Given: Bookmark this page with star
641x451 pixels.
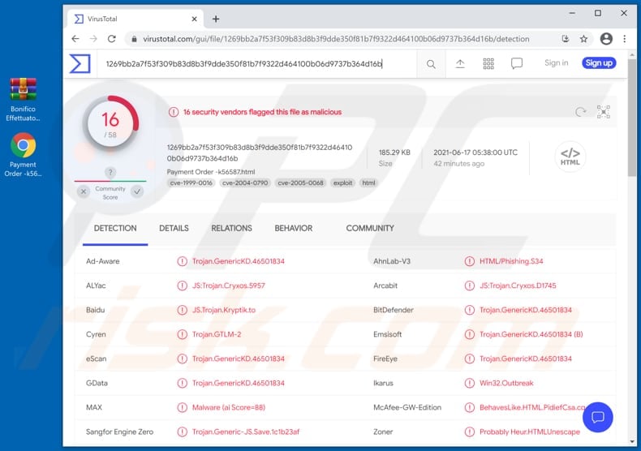Looking at the screenshot, I should [583, 39].
